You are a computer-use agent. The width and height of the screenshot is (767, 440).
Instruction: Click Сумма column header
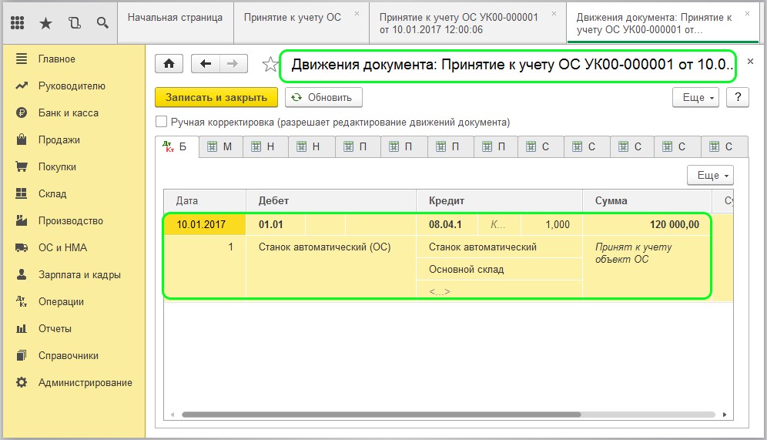pyautogui.click(x=647, y=200)
